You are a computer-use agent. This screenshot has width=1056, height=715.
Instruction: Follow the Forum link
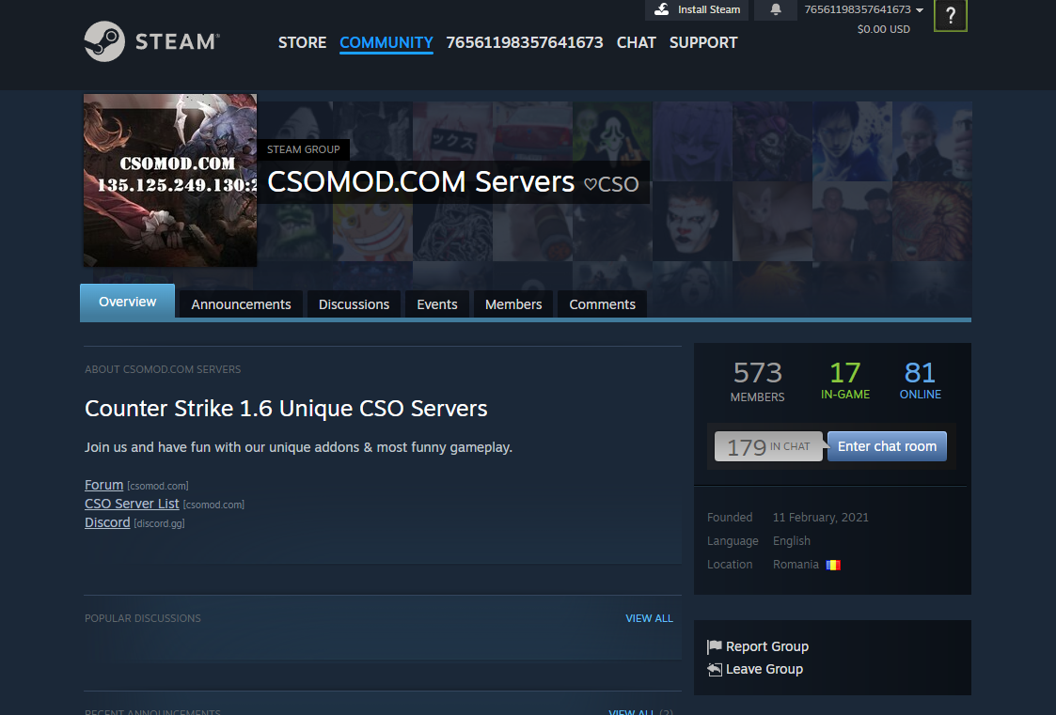(x=103, y=485)
